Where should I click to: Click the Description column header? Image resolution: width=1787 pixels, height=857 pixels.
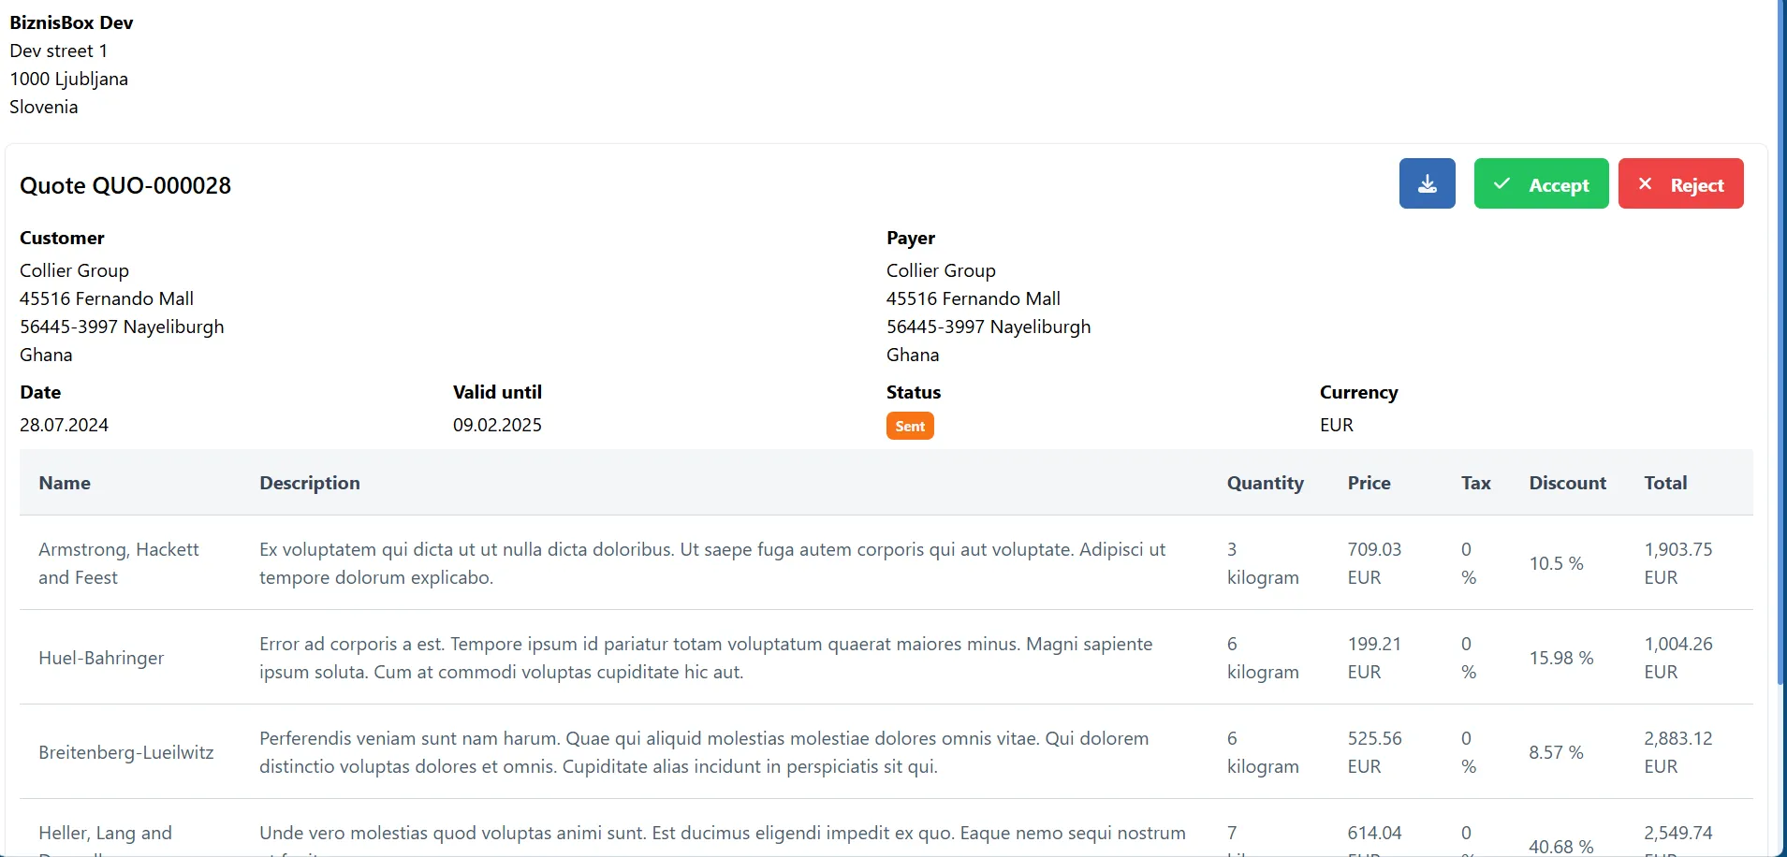309,483
